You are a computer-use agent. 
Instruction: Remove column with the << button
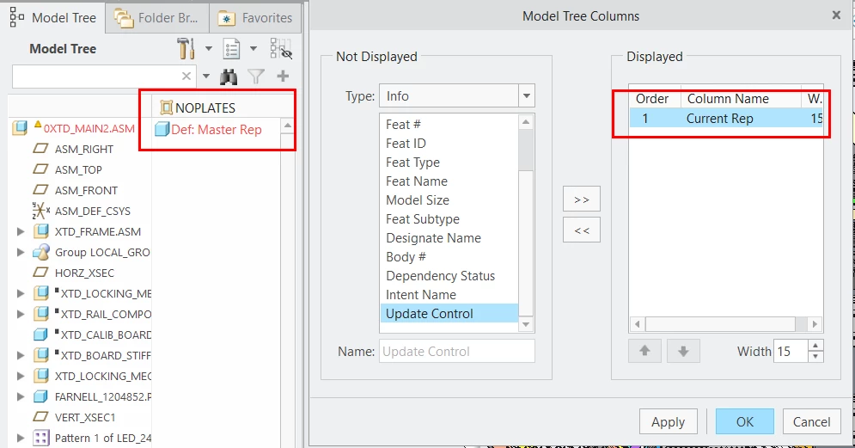(x=582, y=230)
